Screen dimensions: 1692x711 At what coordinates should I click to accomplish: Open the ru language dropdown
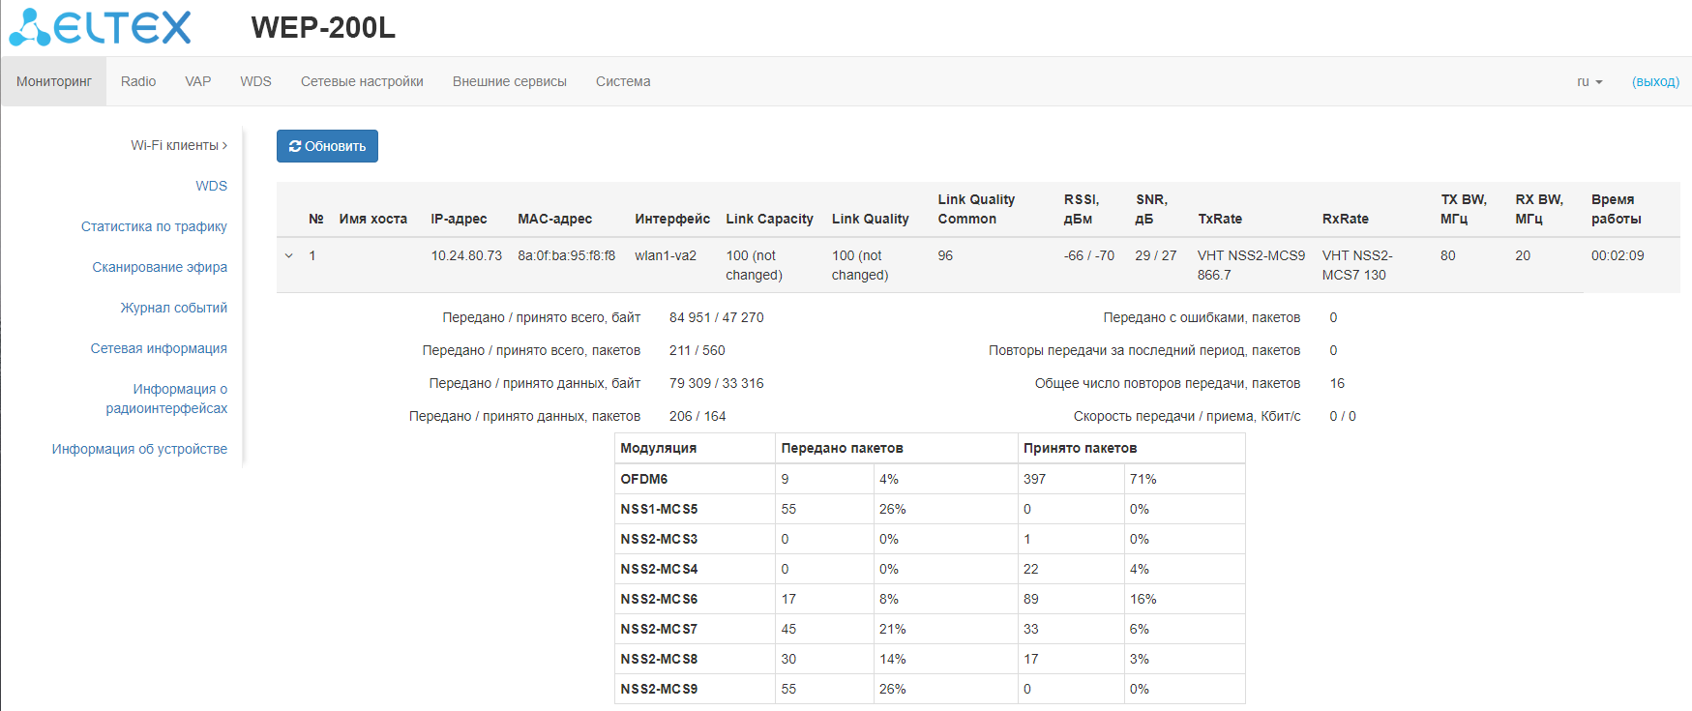(1588, 82)
